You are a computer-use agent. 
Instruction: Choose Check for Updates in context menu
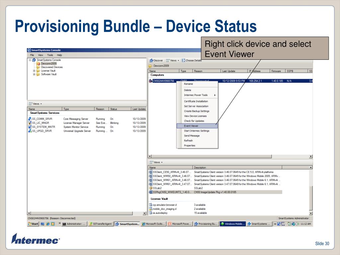coord(194,121)
